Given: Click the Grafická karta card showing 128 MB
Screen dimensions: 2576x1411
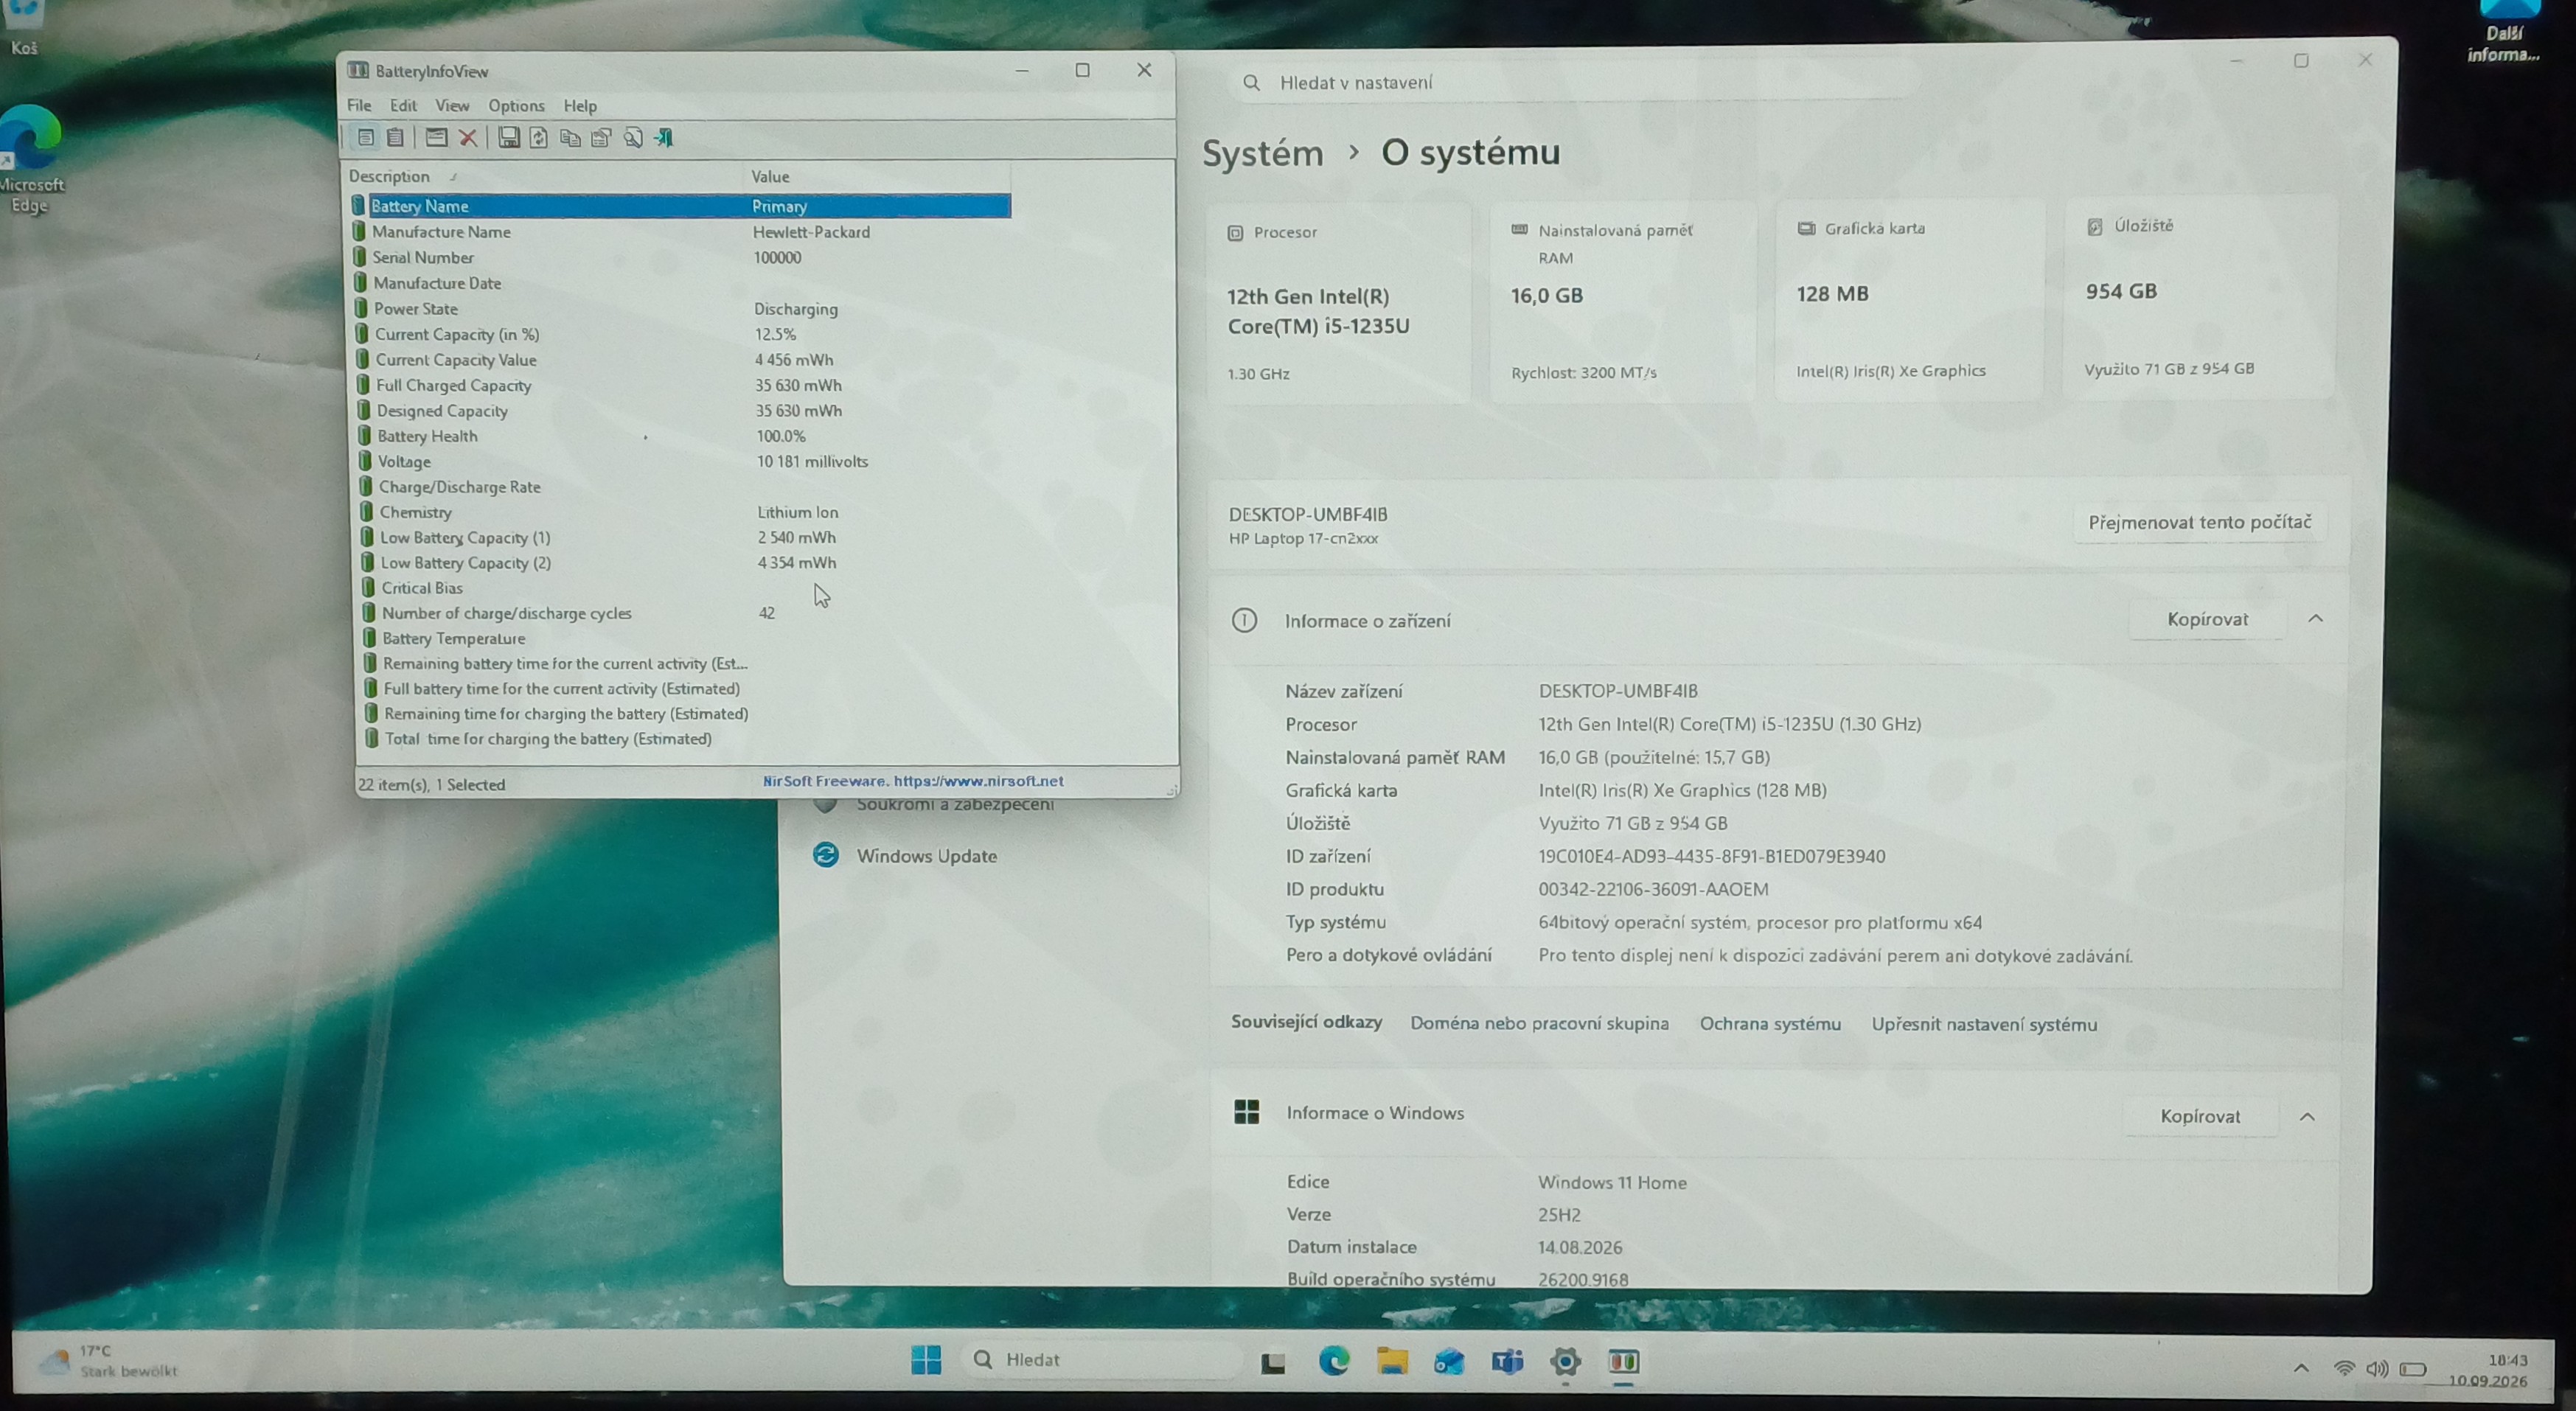Looking at the screenshot, I should click(1907, 301).
